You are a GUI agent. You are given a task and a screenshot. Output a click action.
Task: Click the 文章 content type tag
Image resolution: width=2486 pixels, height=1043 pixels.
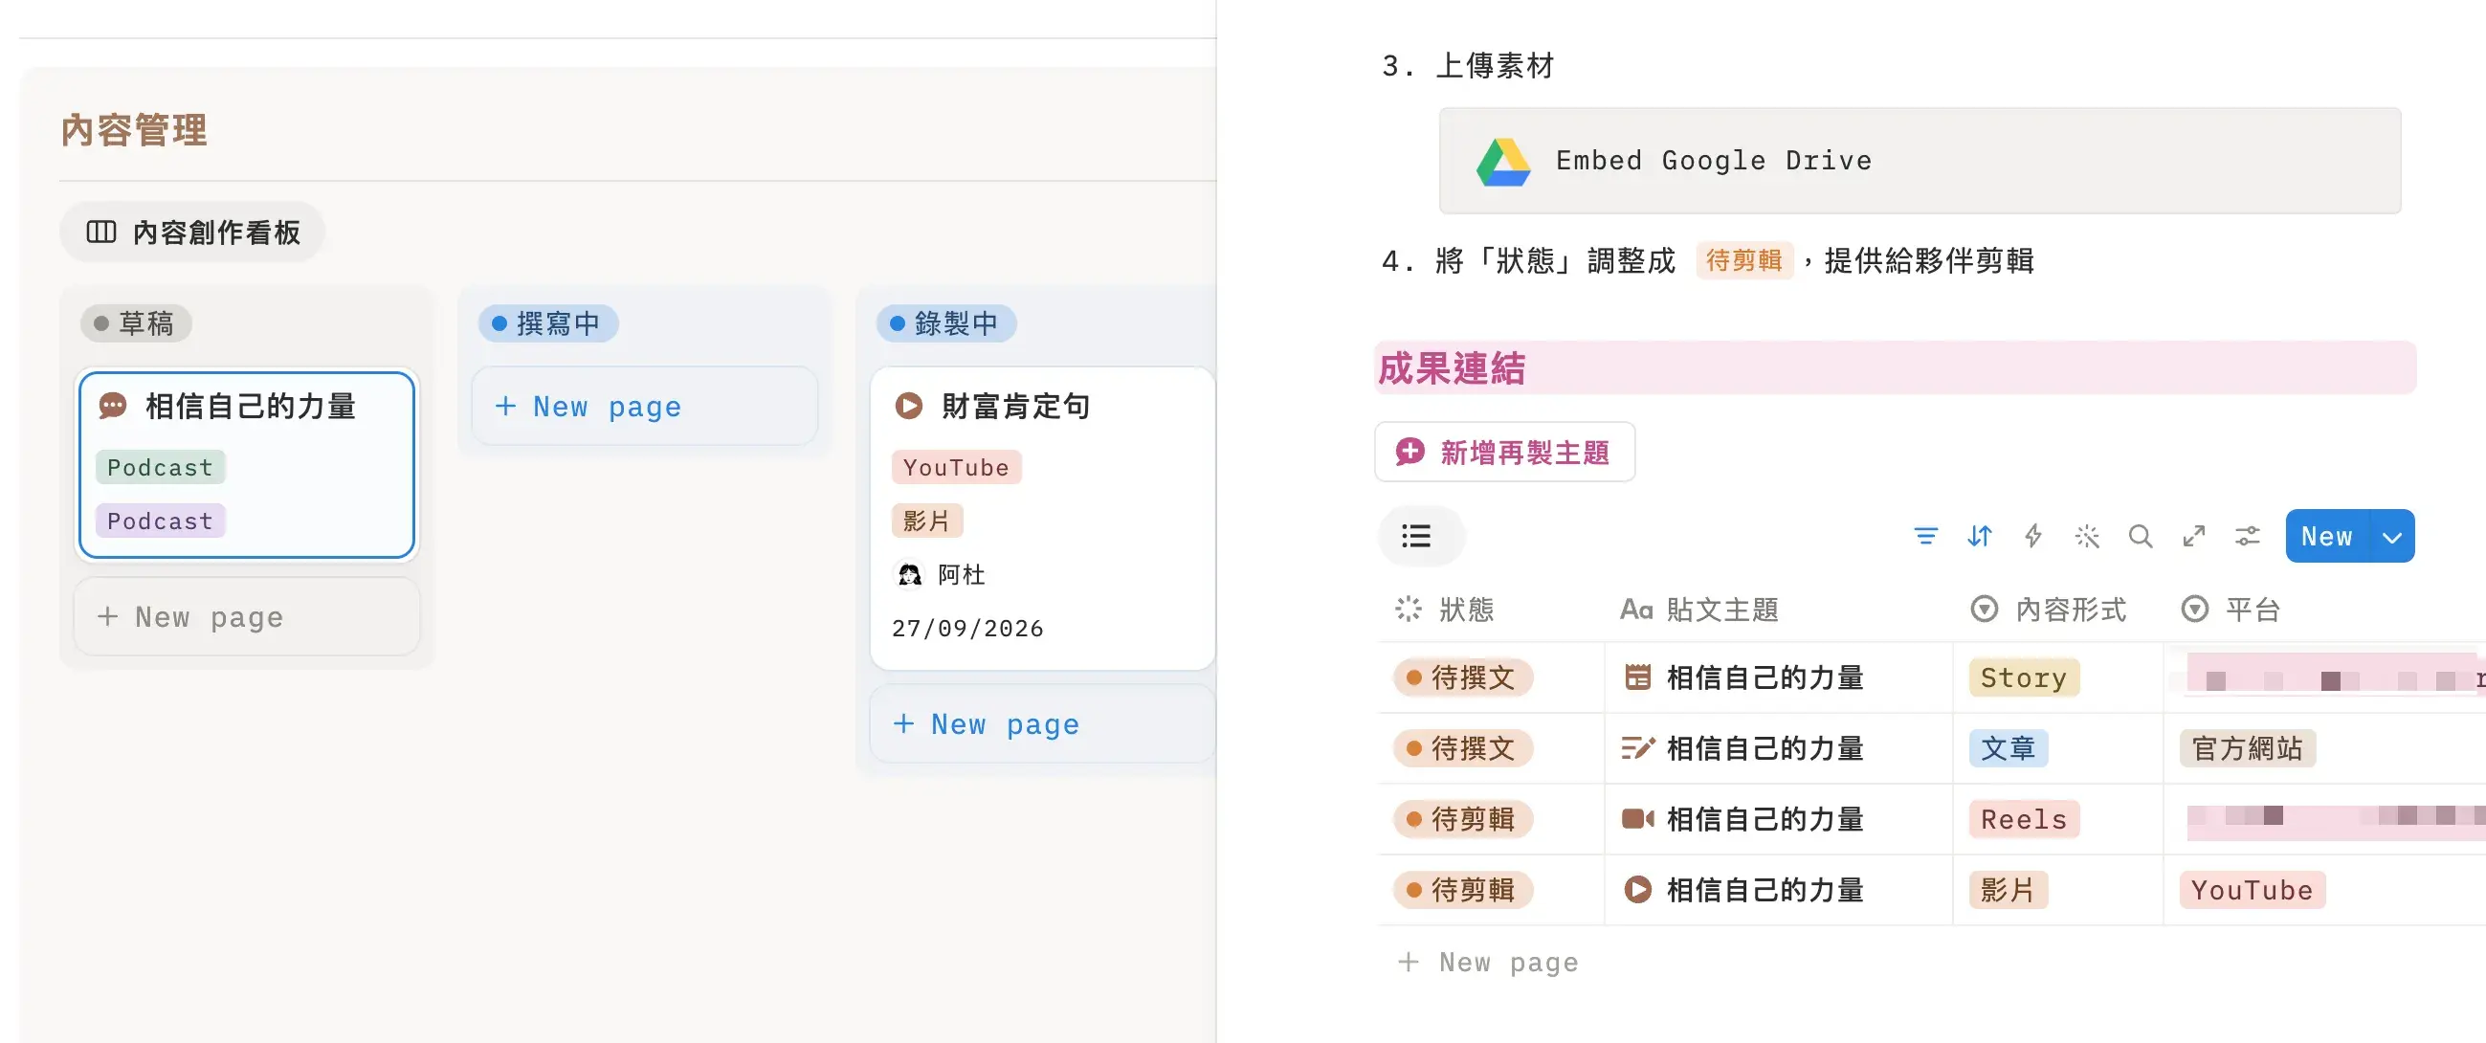[x=2009, y=748]
